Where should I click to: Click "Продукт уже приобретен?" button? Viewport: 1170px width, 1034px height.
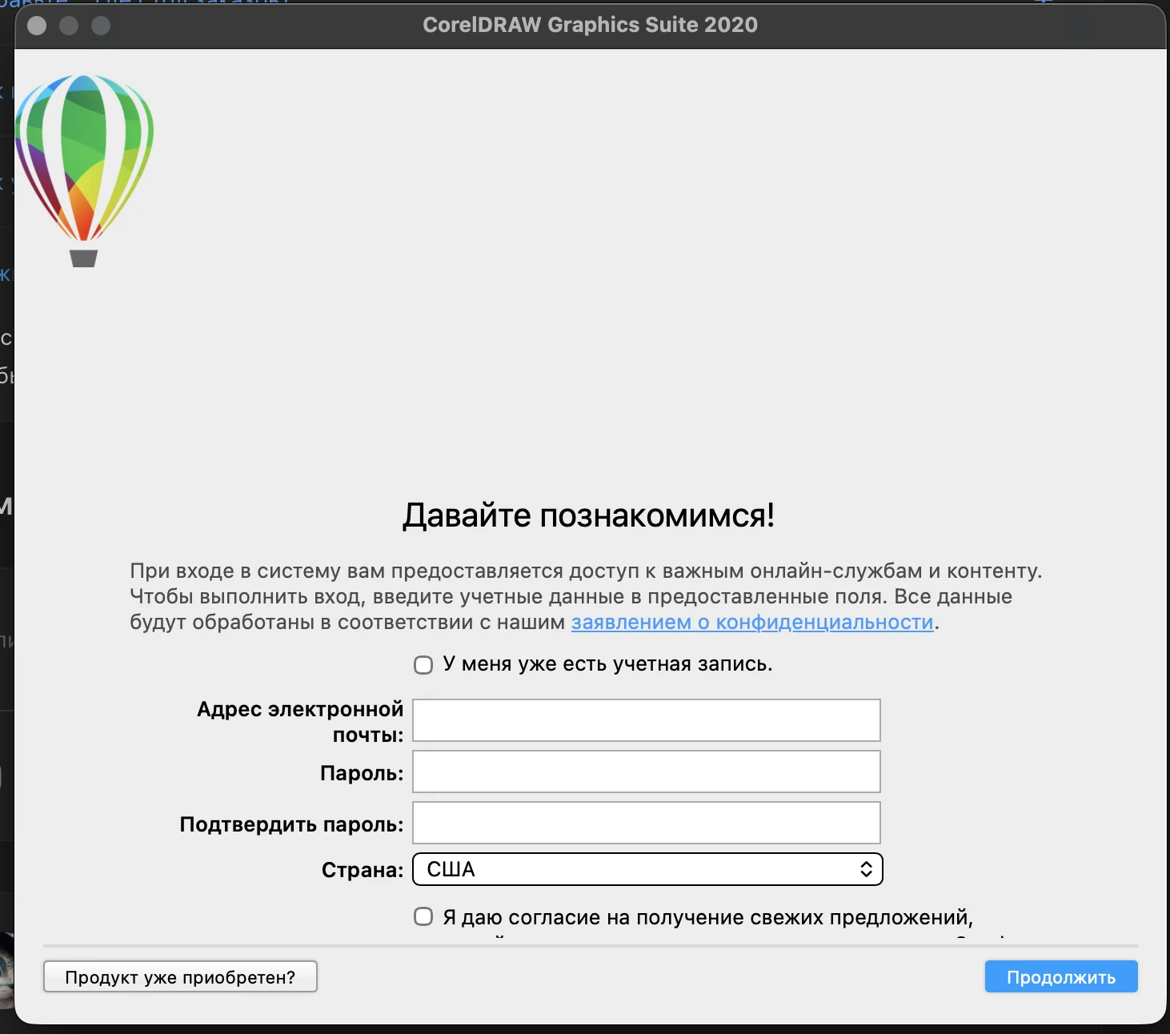tap(180, 976)
